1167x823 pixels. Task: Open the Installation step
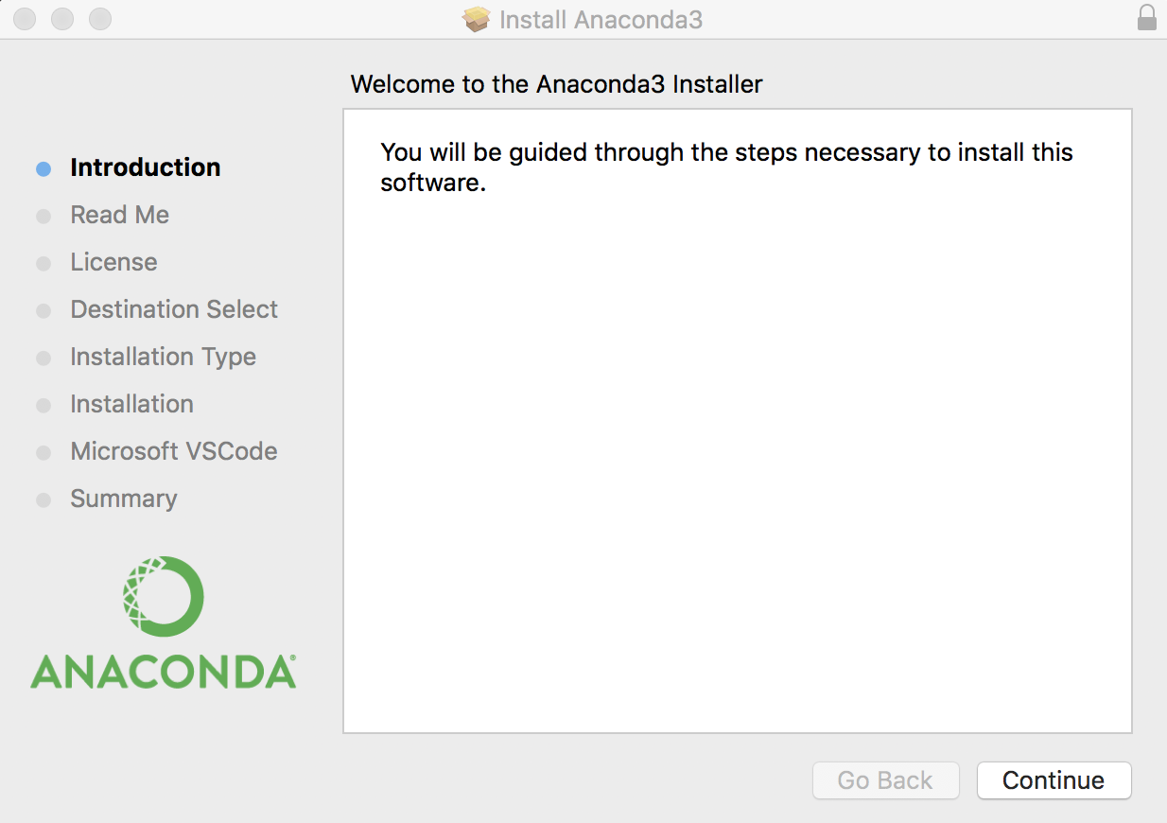131,404
